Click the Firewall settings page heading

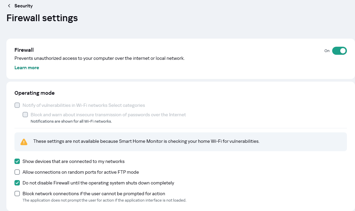[x=42, y=18]
